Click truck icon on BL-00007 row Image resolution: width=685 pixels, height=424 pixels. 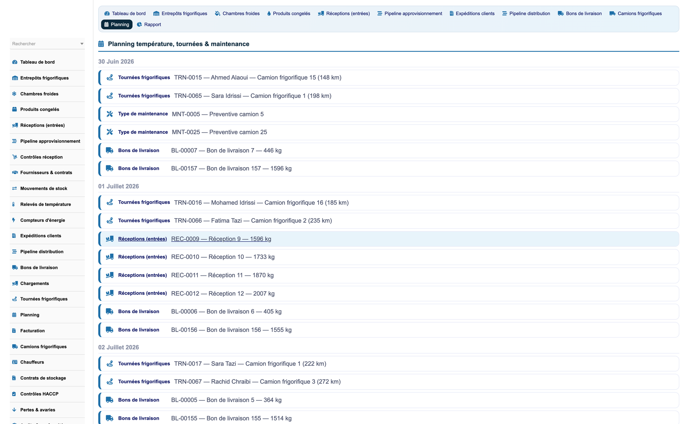(110, 150)
